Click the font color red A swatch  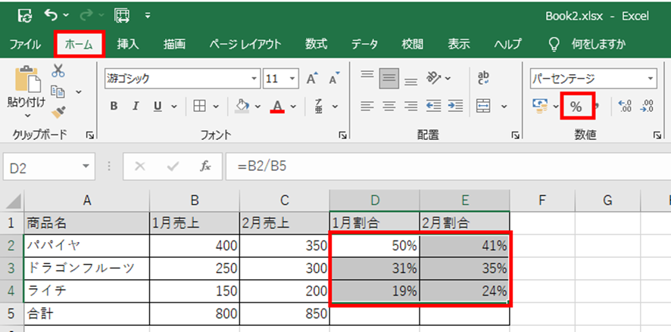tap(277, 106)
